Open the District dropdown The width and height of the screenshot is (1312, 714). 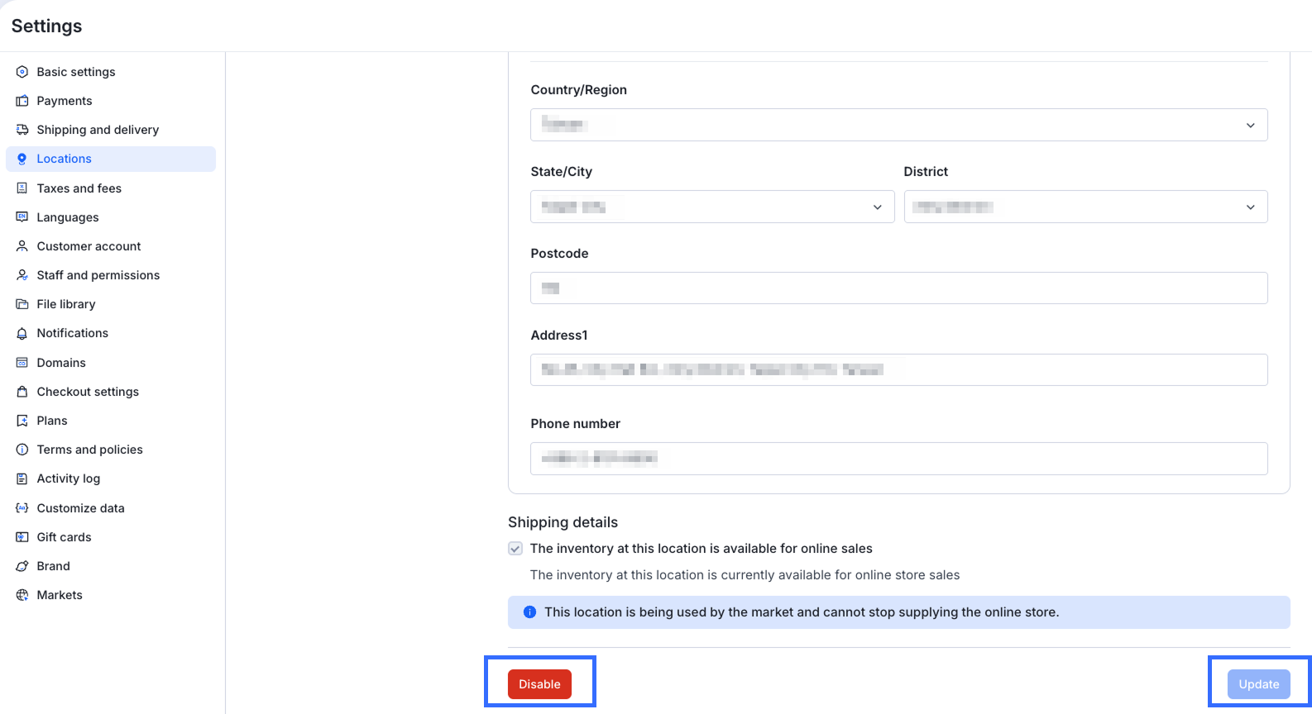coord(1085,207)
